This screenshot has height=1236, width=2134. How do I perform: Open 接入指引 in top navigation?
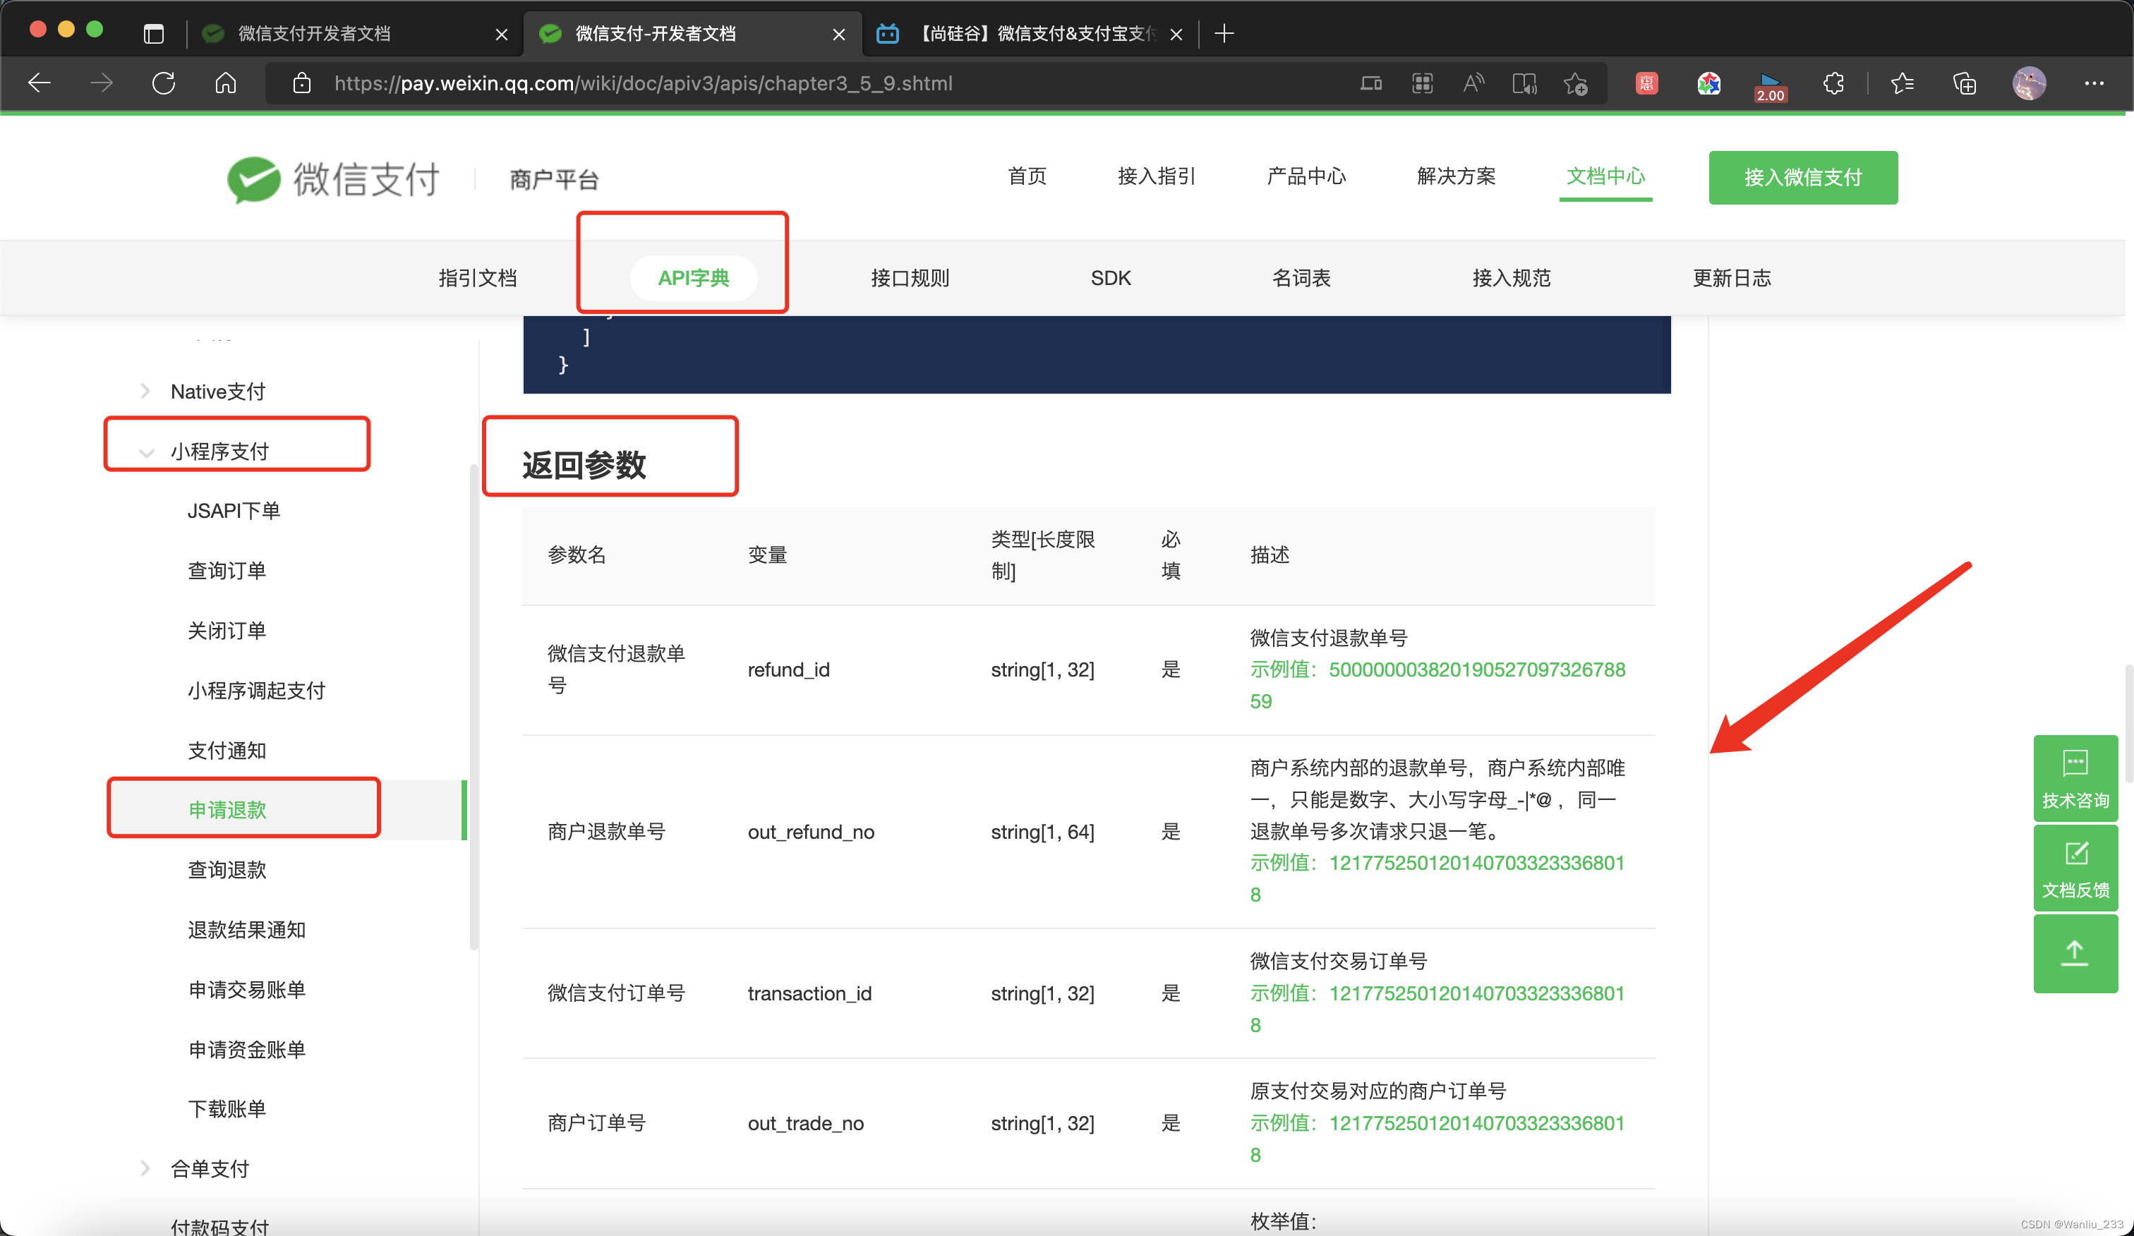pos(1156,176)
